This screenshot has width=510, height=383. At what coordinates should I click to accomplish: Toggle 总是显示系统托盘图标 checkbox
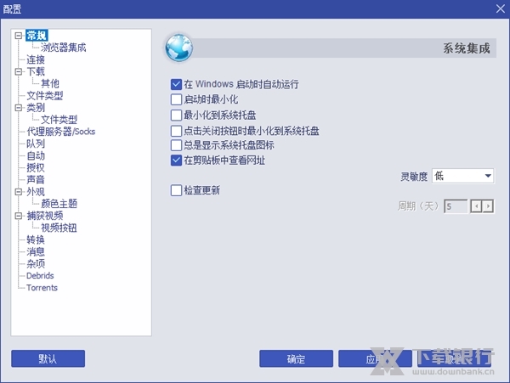[176, 145]
